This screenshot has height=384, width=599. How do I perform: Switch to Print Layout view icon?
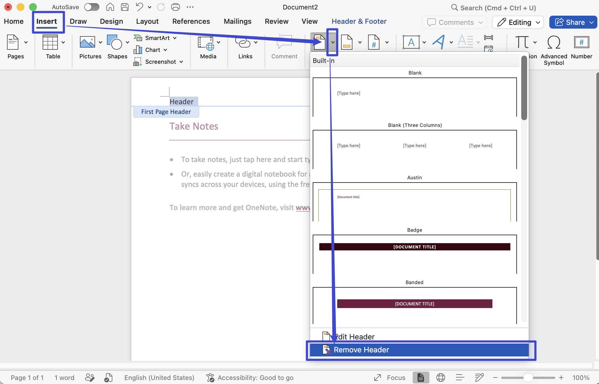(x=421, y=378)
